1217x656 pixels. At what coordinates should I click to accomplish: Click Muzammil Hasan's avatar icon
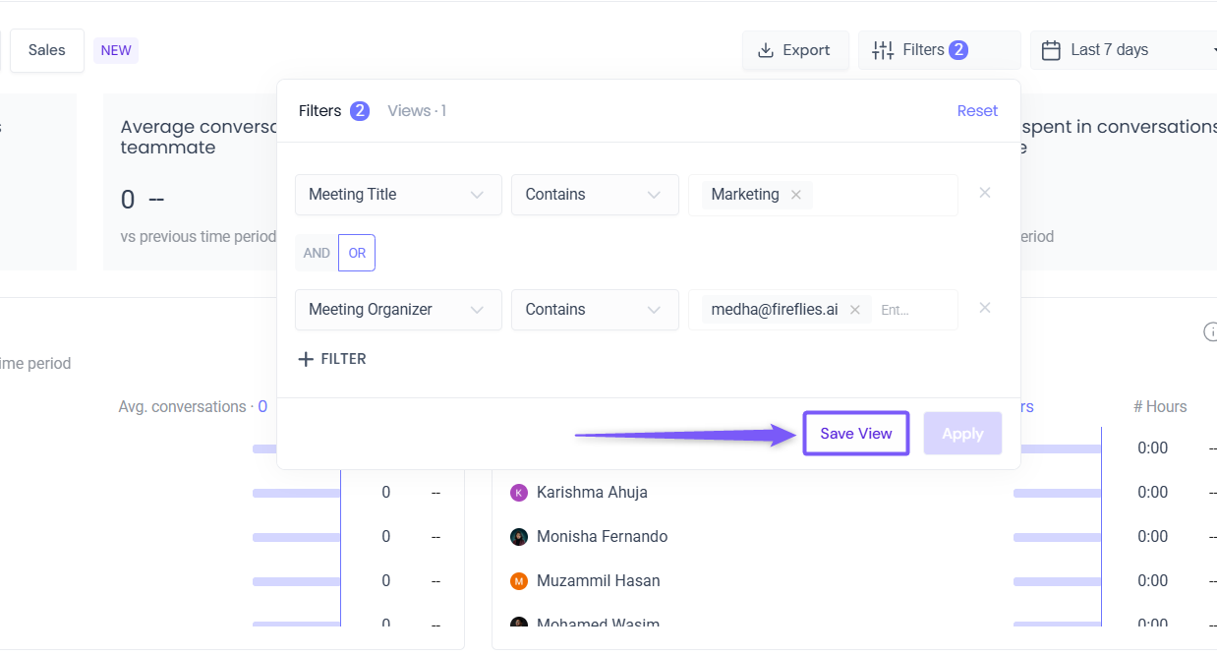tap(519, 581)
